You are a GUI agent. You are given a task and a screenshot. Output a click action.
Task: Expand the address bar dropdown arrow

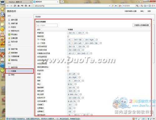pos(110,6)
